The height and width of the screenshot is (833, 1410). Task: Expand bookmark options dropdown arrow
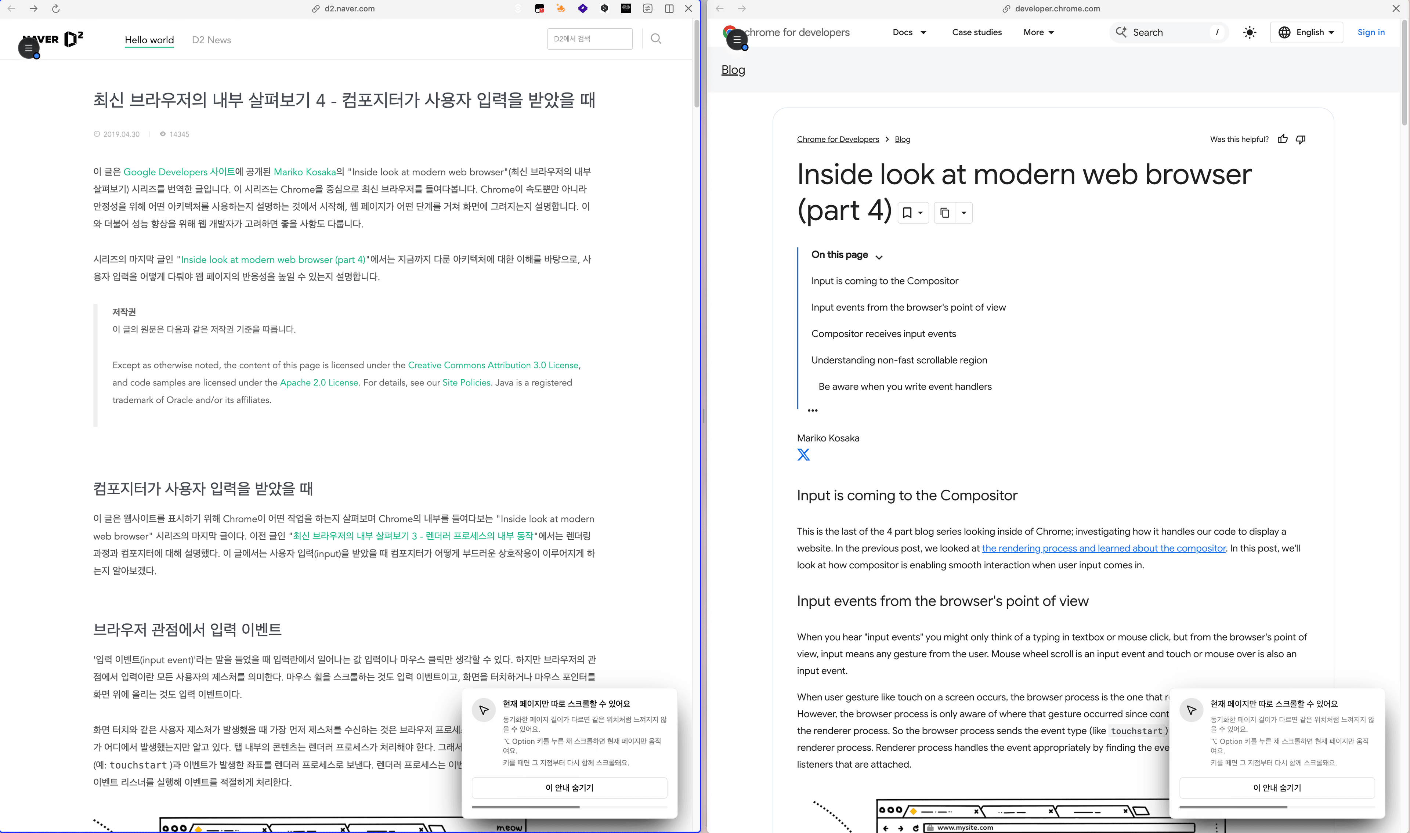coord(921,213)
